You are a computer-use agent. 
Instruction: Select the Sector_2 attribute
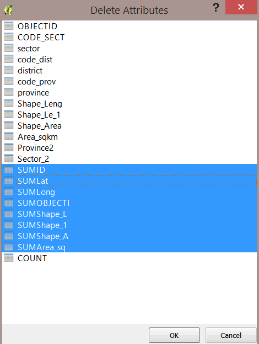pos(129,158)
